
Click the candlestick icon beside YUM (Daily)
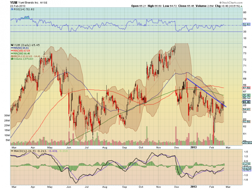[x=12, y=45]
